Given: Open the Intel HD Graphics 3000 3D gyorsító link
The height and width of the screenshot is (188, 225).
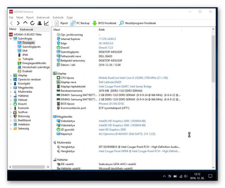Looking at the screenshot, I should click(112, 130).
